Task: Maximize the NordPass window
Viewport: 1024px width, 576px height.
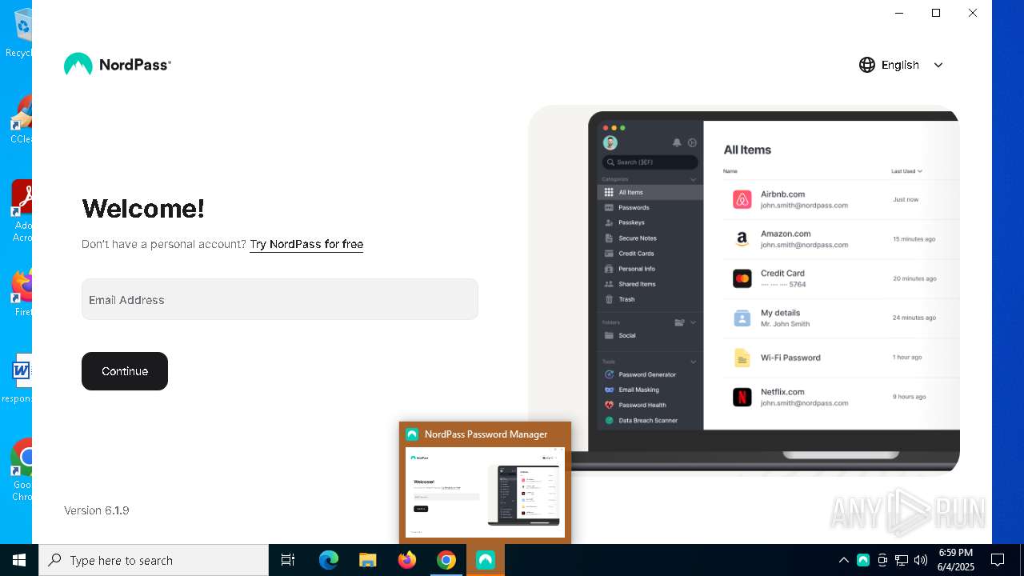Action: [x=936, y=13]
